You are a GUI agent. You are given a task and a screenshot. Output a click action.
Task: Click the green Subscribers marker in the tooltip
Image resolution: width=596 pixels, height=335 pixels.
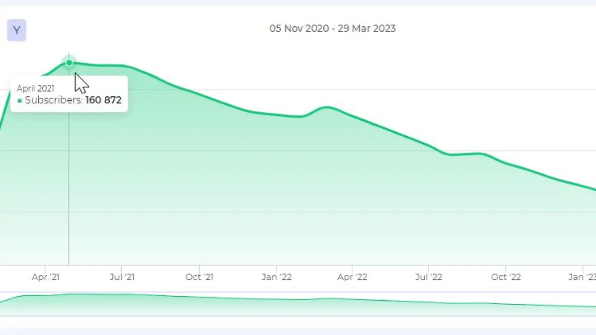[x=20, y=100]
